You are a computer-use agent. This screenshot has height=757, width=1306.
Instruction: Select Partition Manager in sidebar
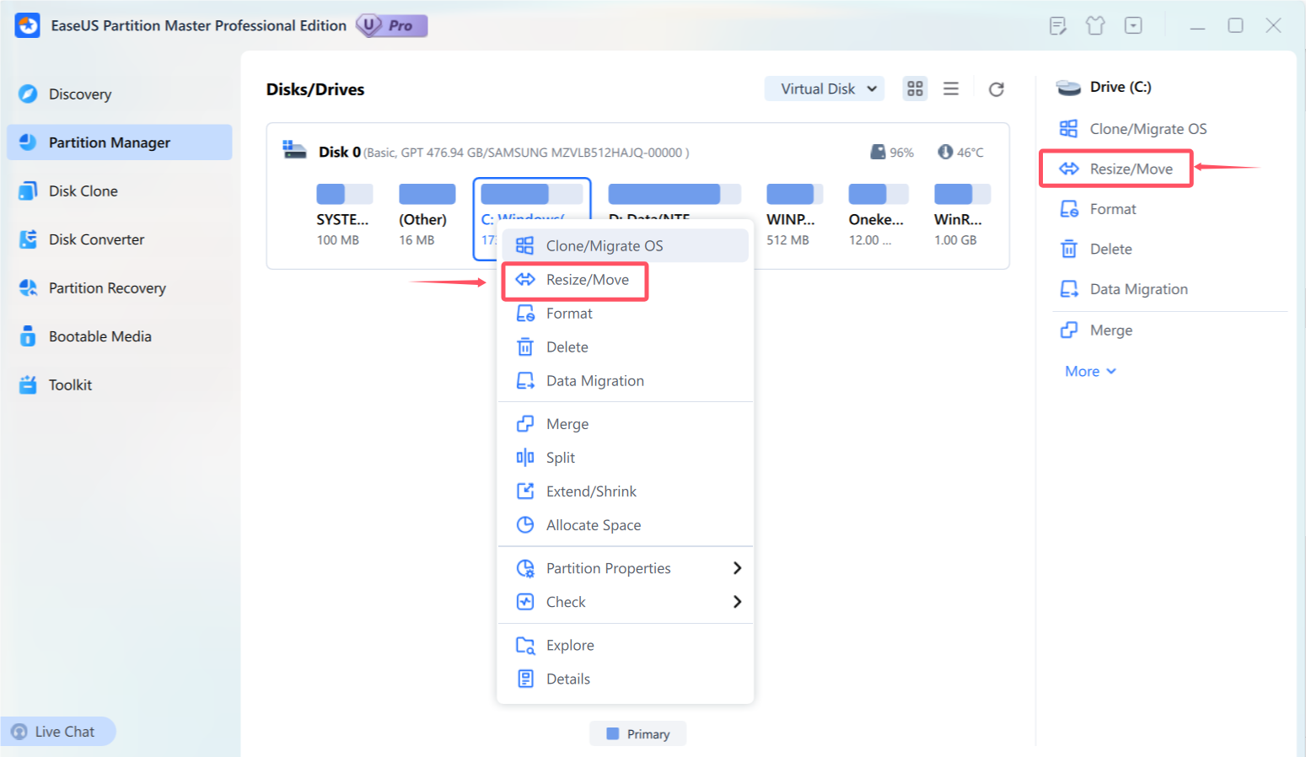(119, 142)
